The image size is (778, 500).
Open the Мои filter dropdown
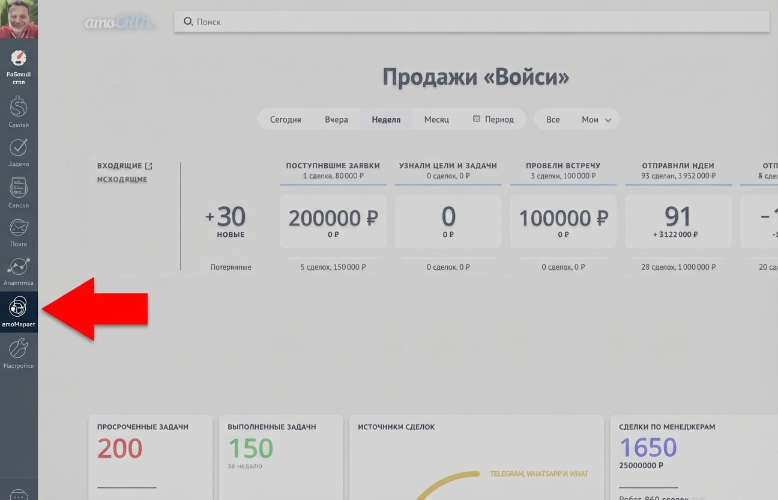coord(596,119)
